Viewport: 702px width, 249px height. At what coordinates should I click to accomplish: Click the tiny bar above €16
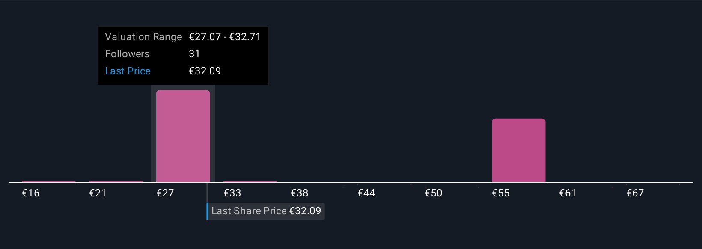(49, 182)
